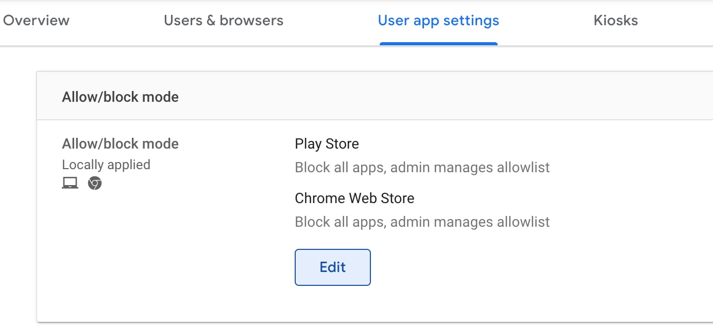
Task: Click the Allow/block mode setting name
Action: (121, 143)
